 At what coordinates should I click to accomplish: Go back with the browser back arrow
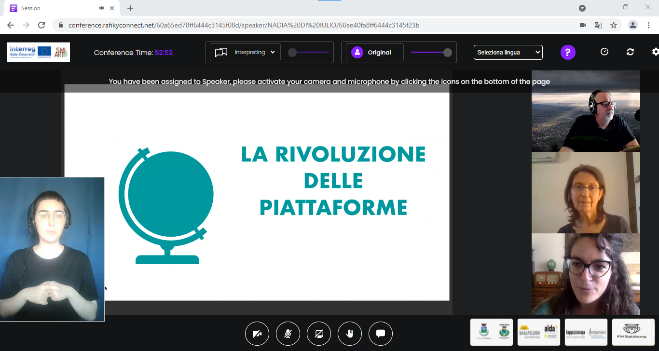pos(11,25)
